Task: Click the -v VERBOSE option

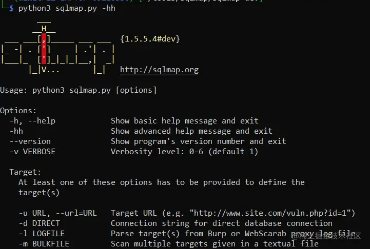Action: pos(32,152)
